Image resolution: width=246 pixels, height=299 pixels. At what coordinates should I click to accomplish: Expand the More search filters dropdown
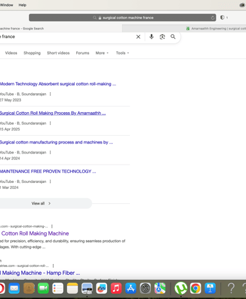coord(102,53)
